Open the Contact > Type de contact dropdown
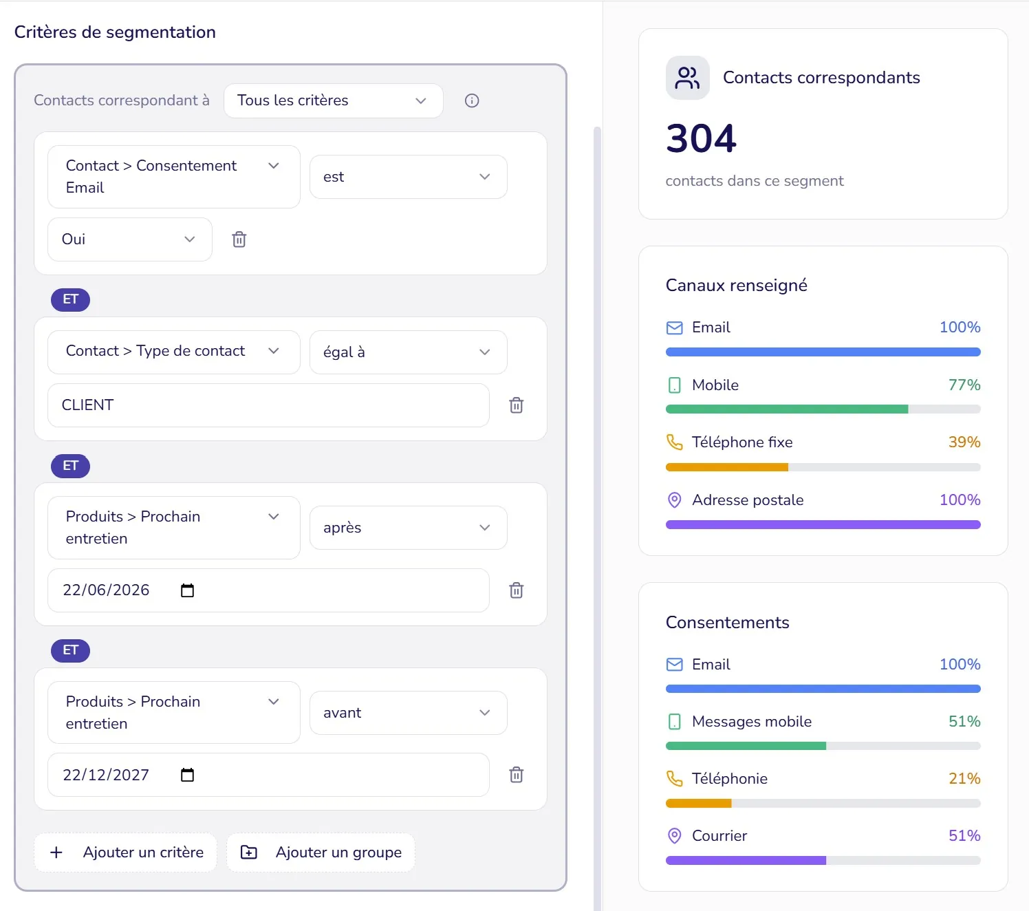Screen dimensions: 1029x911 174,352
